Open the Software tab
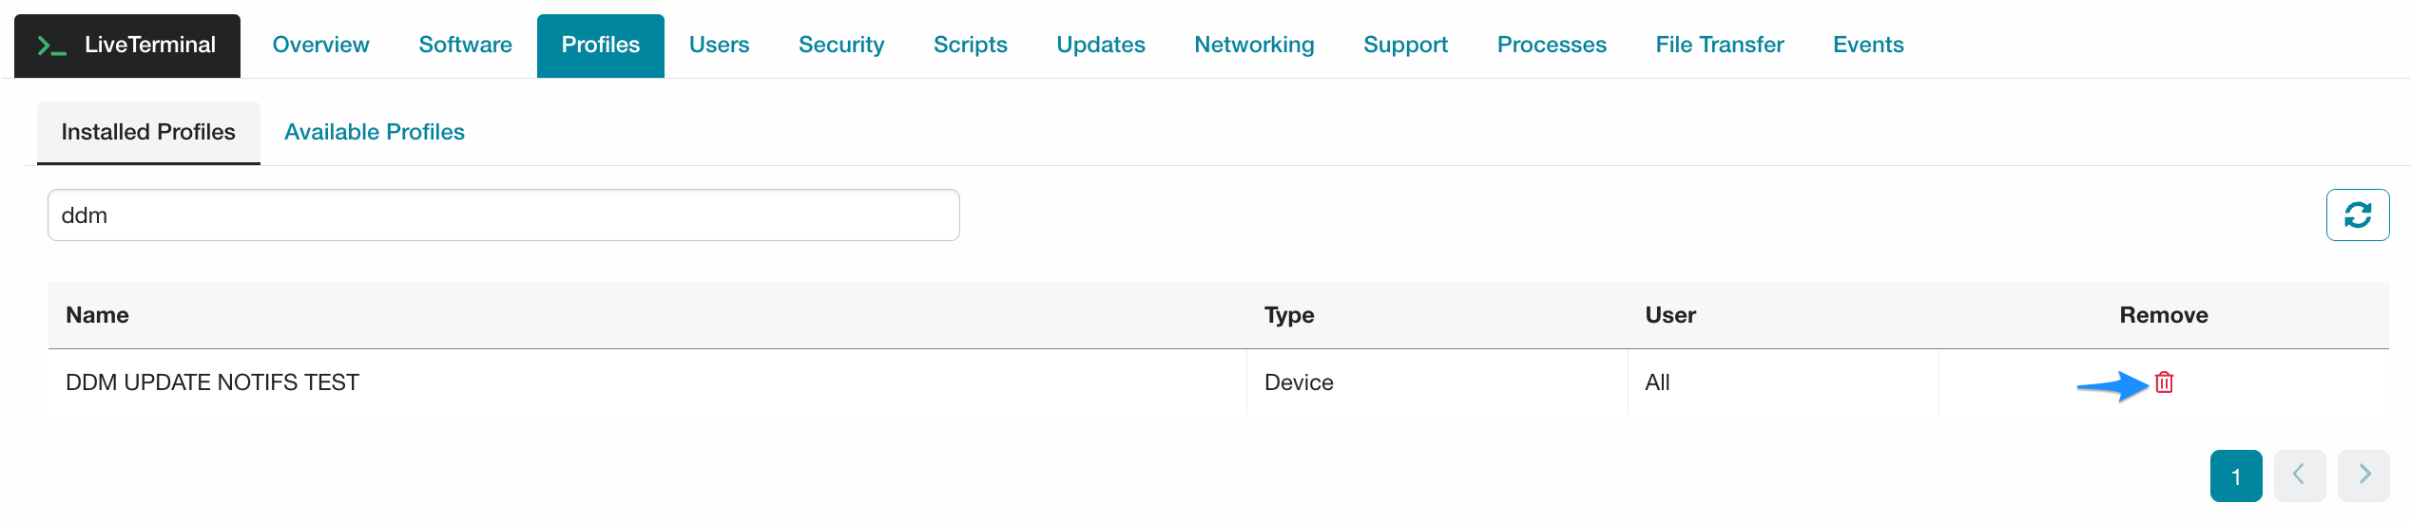The image size is (2411, 522). point(465,46)
